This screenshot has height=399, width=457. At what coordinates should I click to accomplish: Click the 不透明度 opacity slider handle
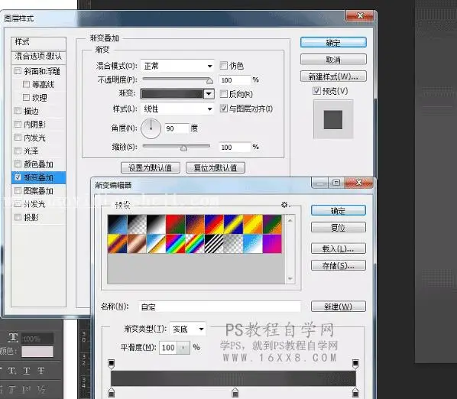point(209,81)
